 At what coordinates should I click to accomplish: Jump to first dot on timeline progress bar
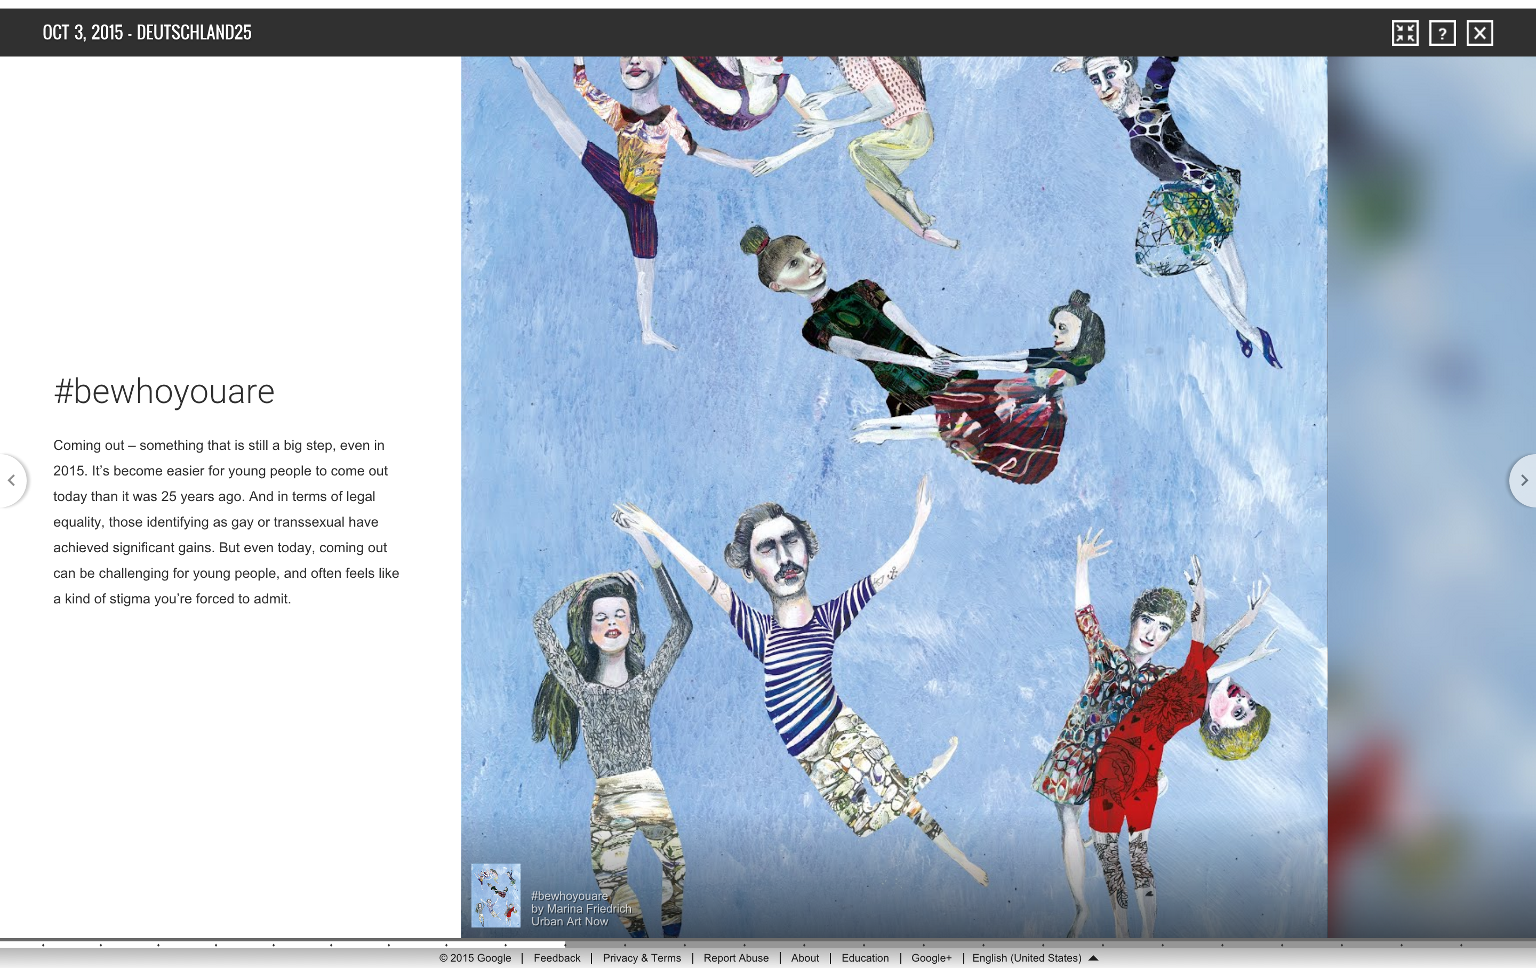click(x=43, y=944)
